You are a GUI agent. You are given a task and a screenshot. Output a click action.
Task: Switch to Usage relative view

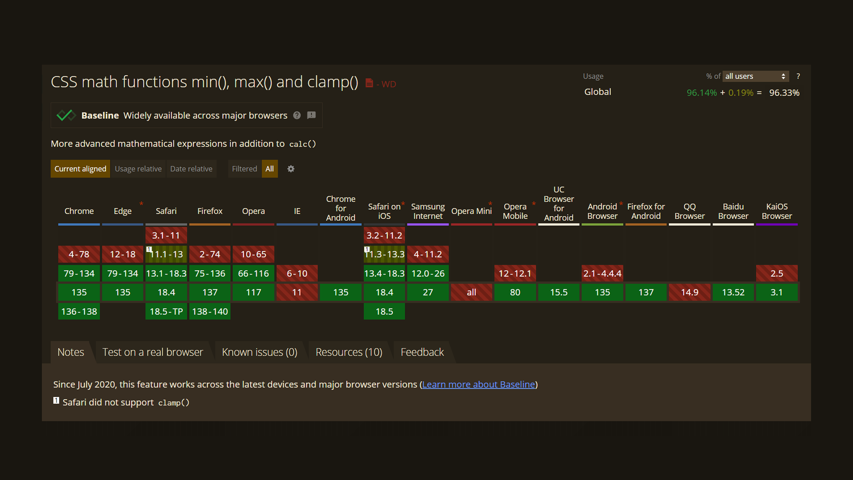point(138,169)
